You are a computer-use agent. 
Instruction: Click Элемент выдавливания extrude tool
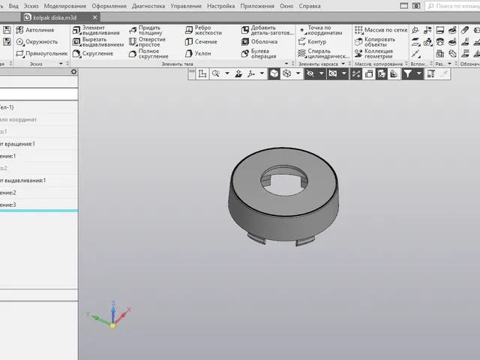point(96,30)
